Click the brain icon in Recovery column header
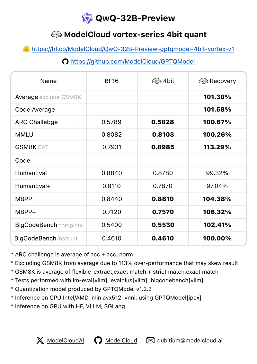Screen dimensions: 257x364 point(203,81)
